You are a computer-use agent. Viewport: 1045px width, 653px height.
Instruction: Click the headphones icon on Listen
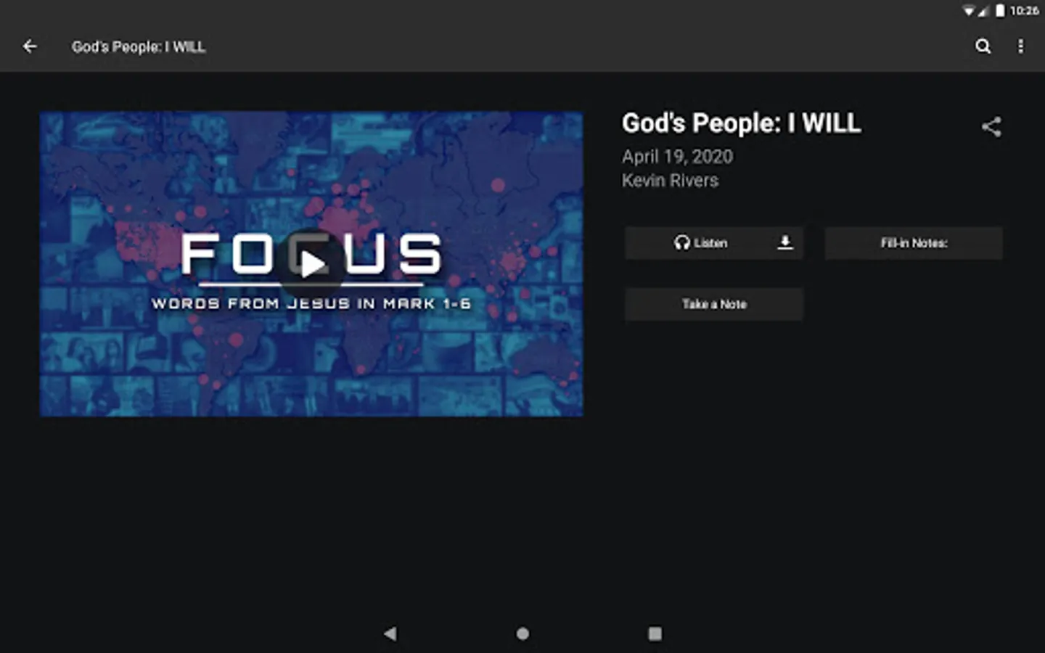pyautogui.click(x=681, y=242)
